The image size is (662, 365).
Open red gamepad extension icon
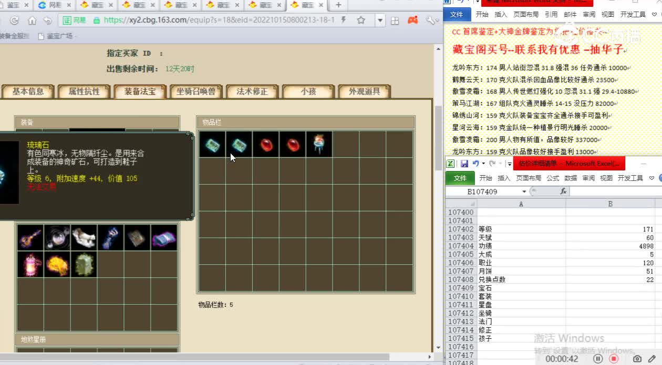413,20
